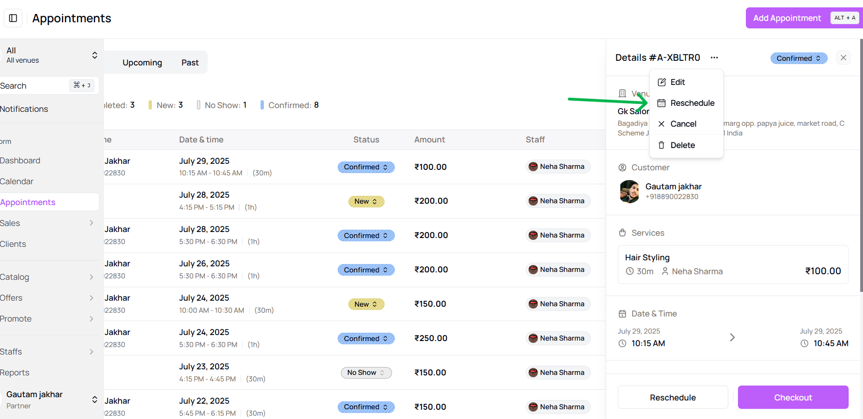Click Neha Sharma avatar in July 23 row
This screenshot has width=863, height=419.
click(x=533, y=373)
